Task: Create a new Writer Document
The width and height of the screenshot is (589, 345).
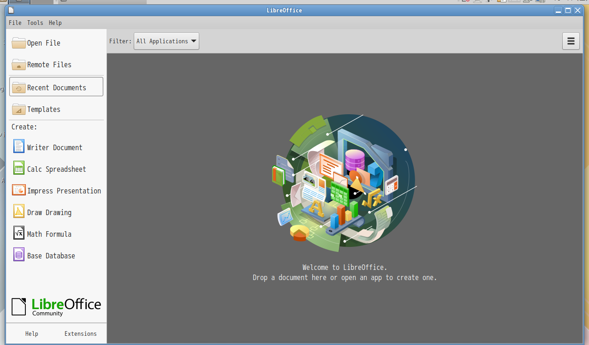Action: pos(56,147)
